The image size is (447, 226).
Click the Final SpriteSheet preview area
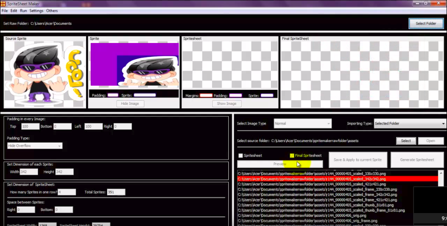coord(362,74)
